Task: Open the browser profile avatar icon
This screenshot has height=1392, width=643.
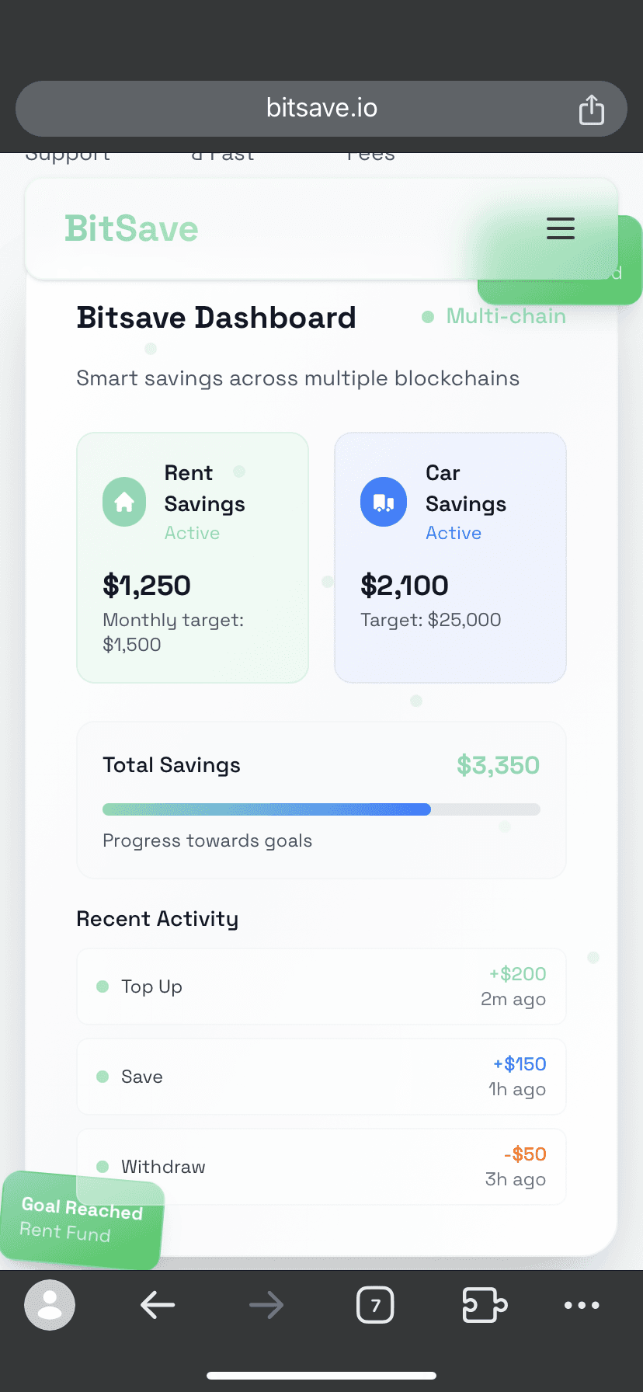Action: [x=50, y=1305]
